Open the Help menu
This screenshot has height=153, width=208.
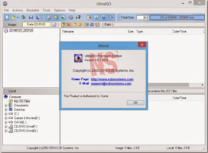(x=72, y=10)
